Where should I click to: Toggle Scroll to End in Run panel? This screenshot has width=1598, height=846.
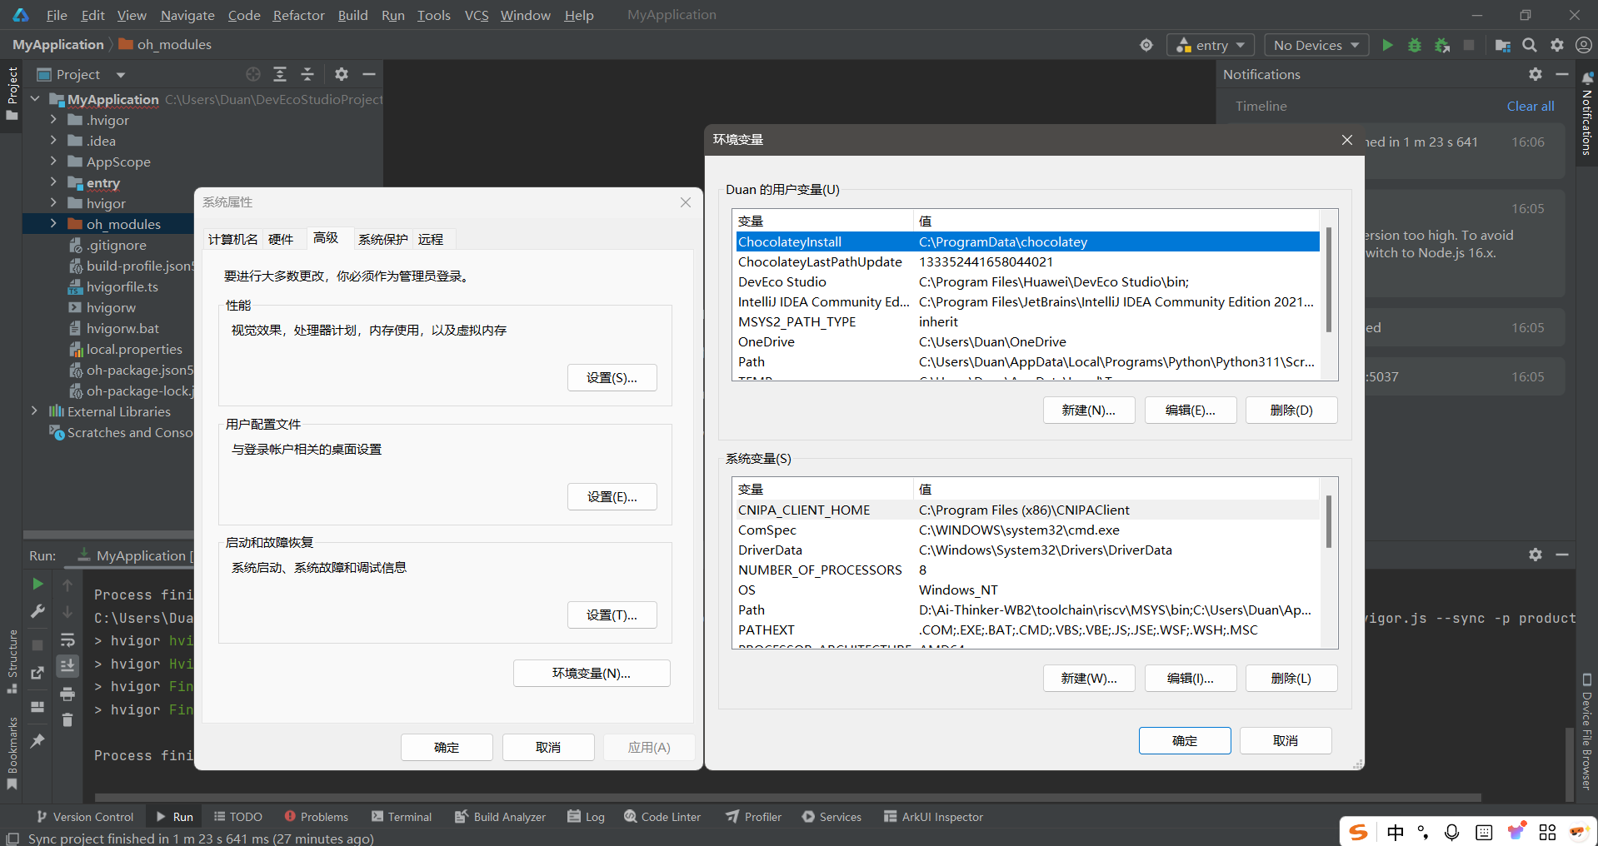(x=67, y=665)
